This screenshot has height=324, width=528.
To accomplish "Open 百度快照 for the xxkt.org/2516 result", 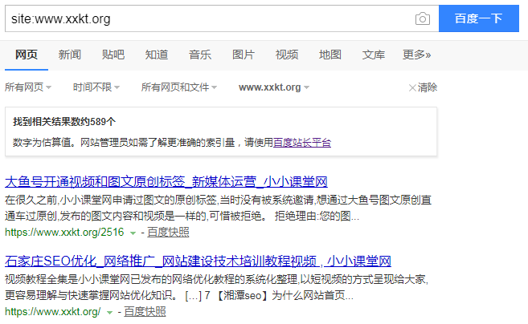I will [x=168, y=233].
